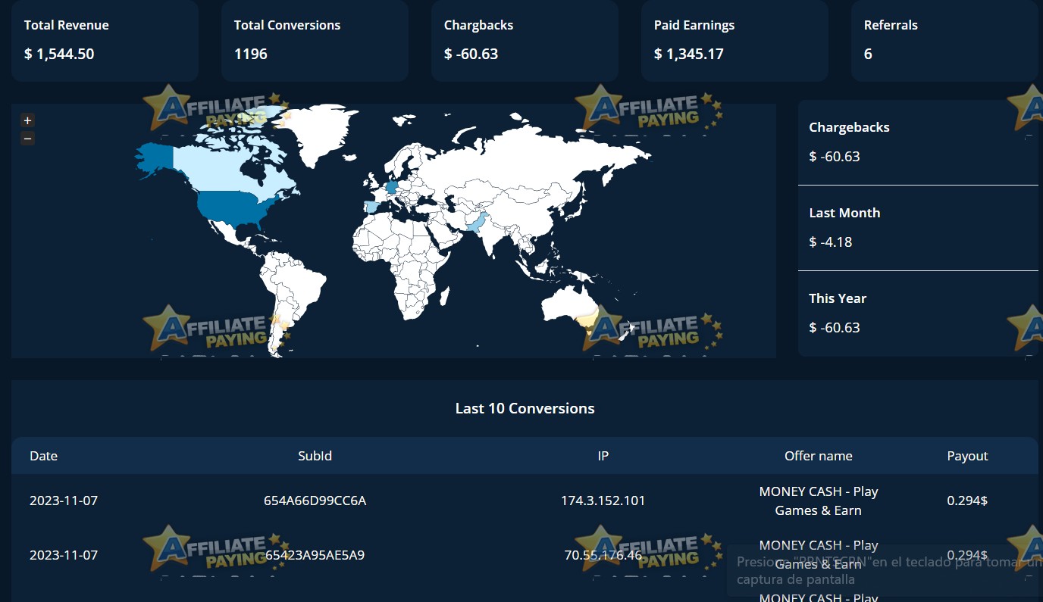Select Spain on the world map
This screenshot has width=1043, height=602.
371,207
